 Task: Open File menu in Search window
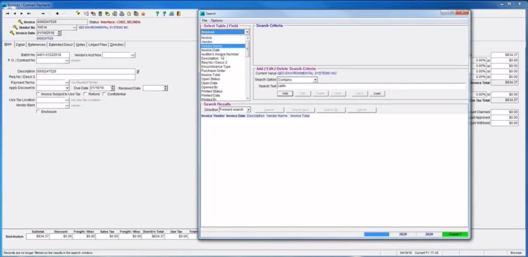pyautogui.click(x=205, y=20)
